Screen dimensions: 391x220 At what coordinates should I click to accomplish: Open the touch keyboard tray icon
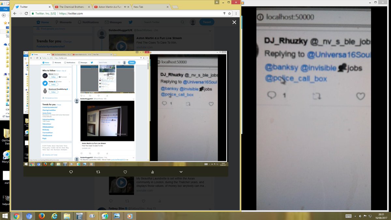click(348, 216)
